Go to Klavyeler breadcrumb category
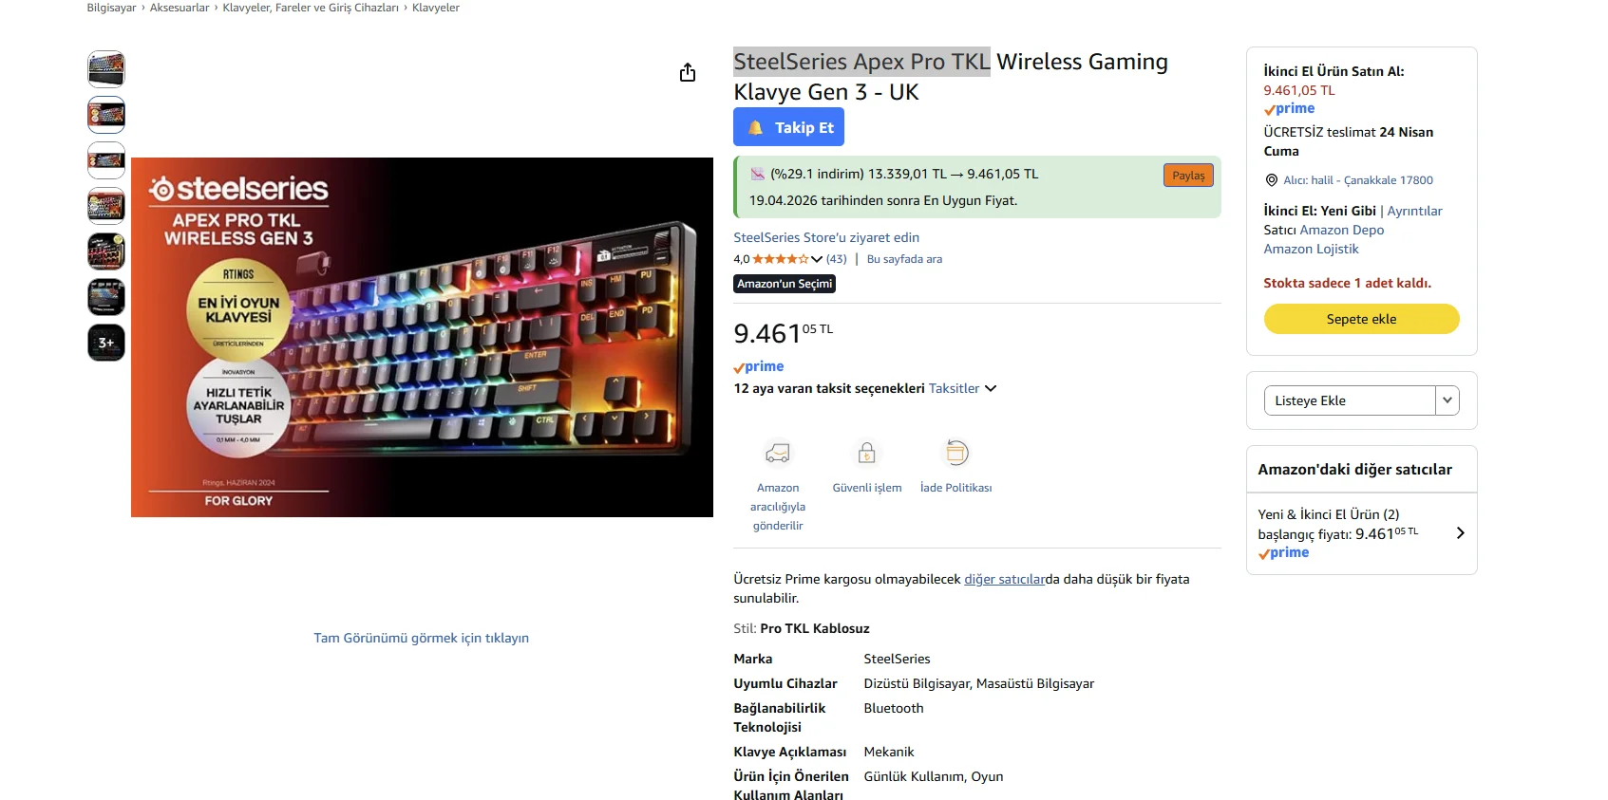Image resolution: width=1608 pixels, height=800 pixels. (x=436, y=8)
